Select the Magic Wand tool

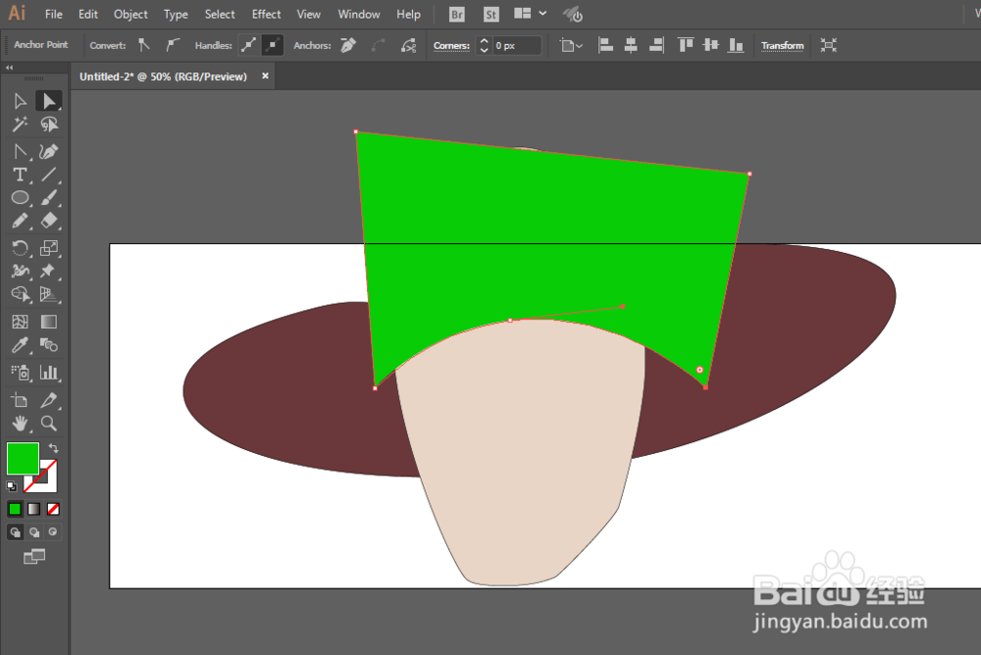click(x=20, y=125)
